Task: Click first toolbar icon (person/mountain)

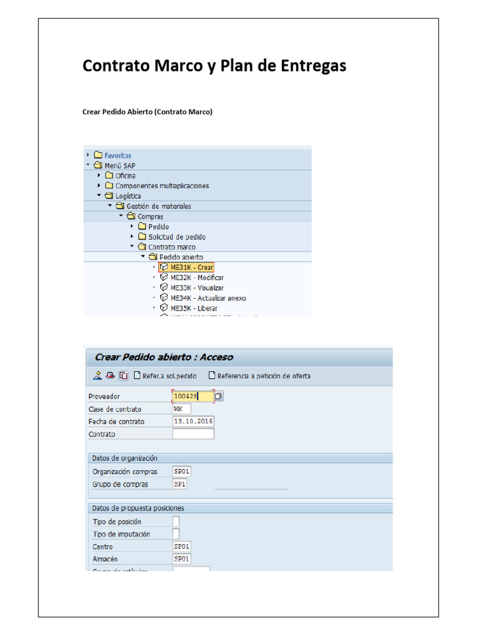Action: [x=98, y=376]
